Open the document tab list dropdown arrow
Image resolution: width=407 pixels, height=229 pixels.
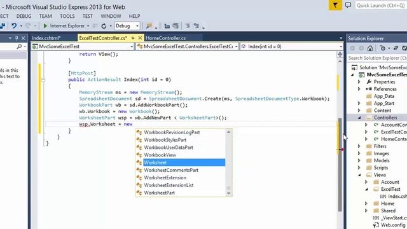(341, 38)
